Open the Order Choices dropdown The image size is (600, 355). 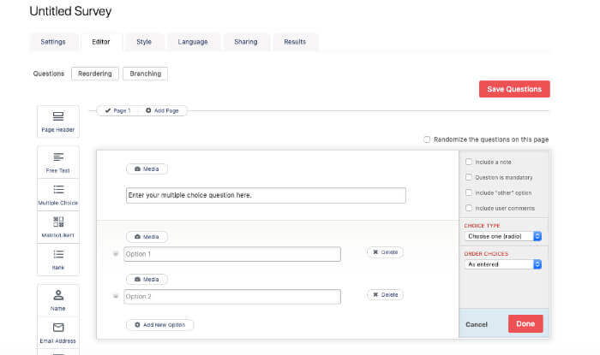503,264
